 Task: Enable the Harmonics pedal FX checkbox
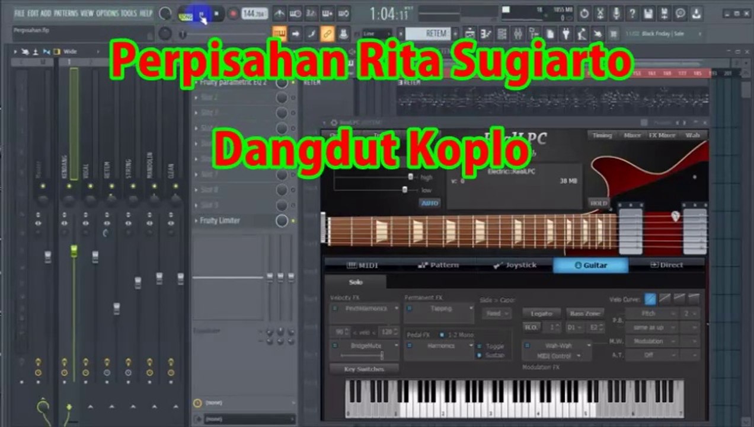(x=409, y=345)
